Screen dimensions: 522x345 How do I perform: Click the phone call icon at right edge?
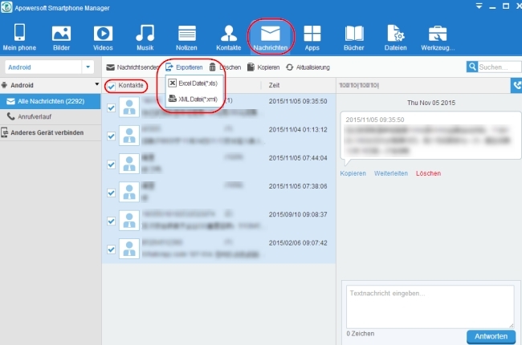(x=516, y=86)
